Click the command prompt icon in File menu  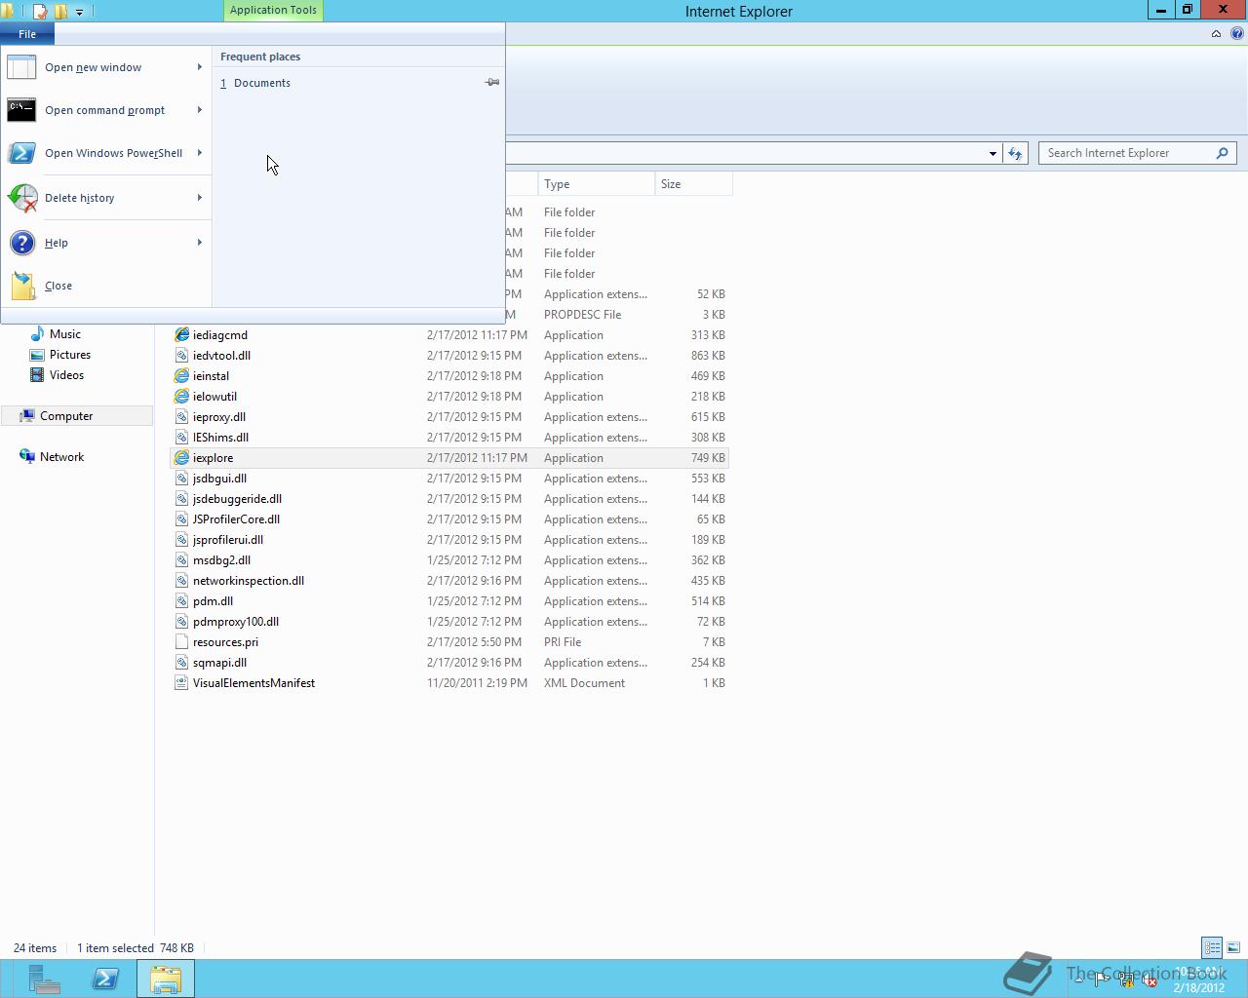[21, 110]
